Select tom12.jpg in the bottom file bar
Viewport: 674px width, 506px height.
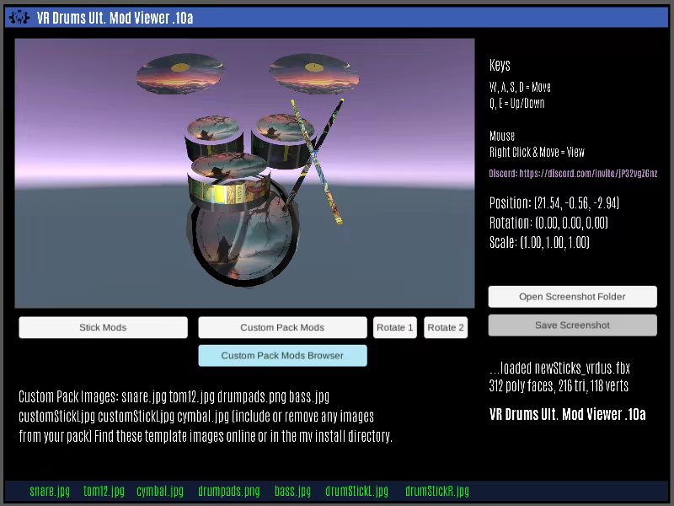tap(104, 491)
